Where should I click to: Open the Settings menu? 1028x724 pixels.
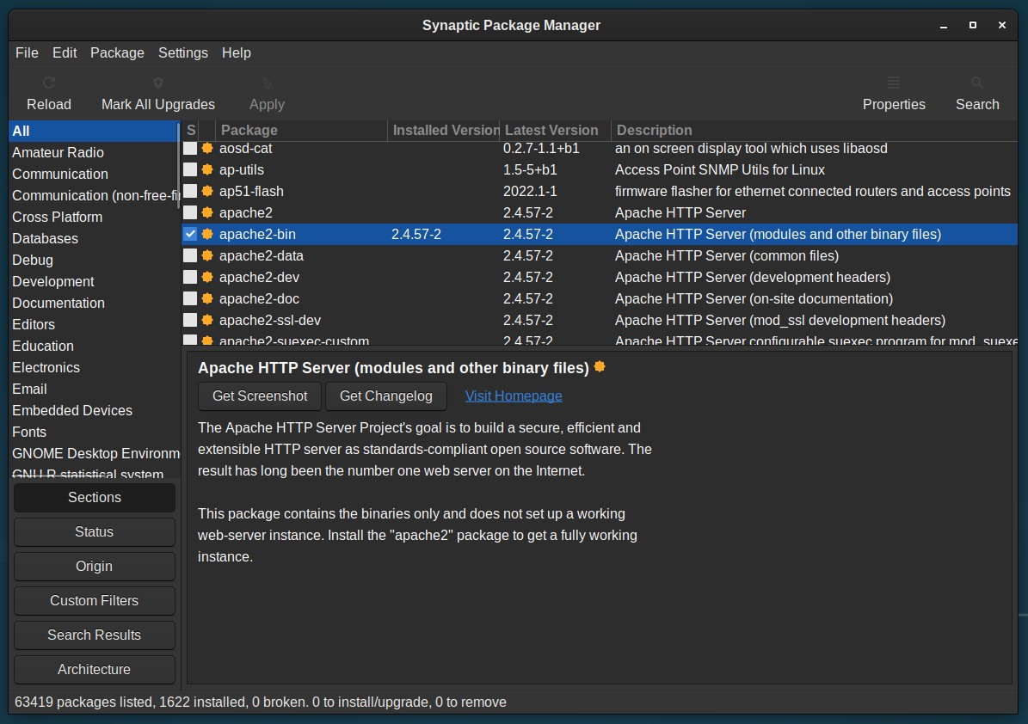183,53
